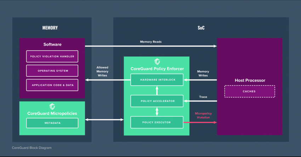The width and height of the screenshot is (301, 157).
Task: Click the 'Memory Reads' arrow label
Action: tap(151, 42)
